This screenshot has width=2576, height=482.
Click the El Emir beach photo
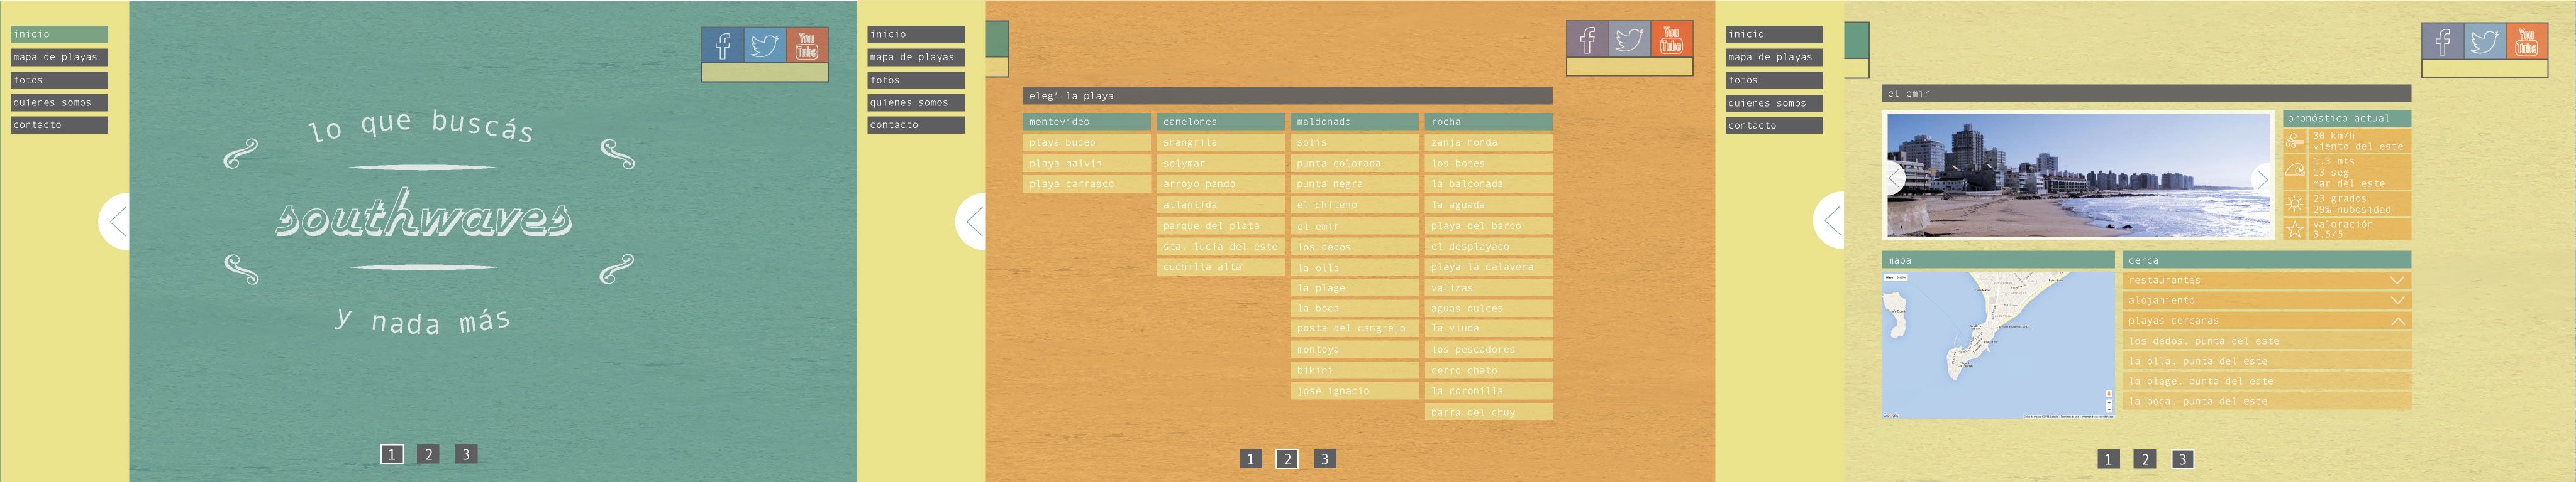pyautogui.click(x=2078, y=176)
